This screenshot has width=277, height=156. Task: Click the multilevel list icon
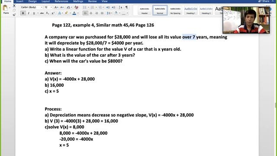(100, 7)
